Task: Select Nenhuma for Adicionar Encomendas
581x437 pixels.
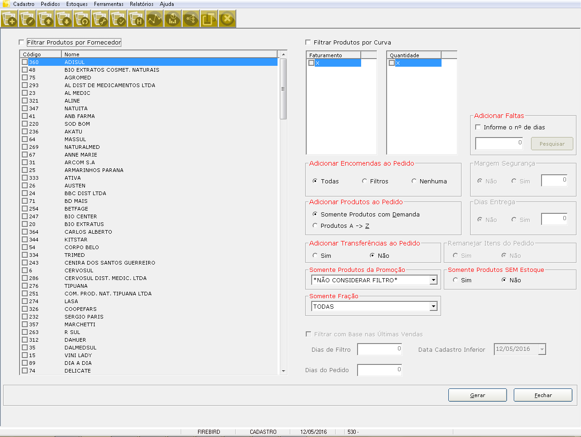Action: pyautogui.click(x=414, y=181)
